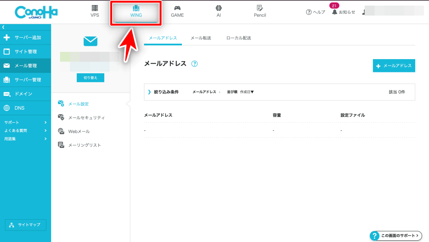Click the add メールアドレス button
Screen dimensions: 429x242
394,66
